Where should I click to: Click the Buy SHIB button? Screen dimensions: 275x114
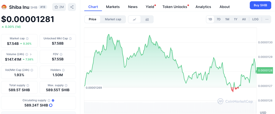(x=260, y=5)
